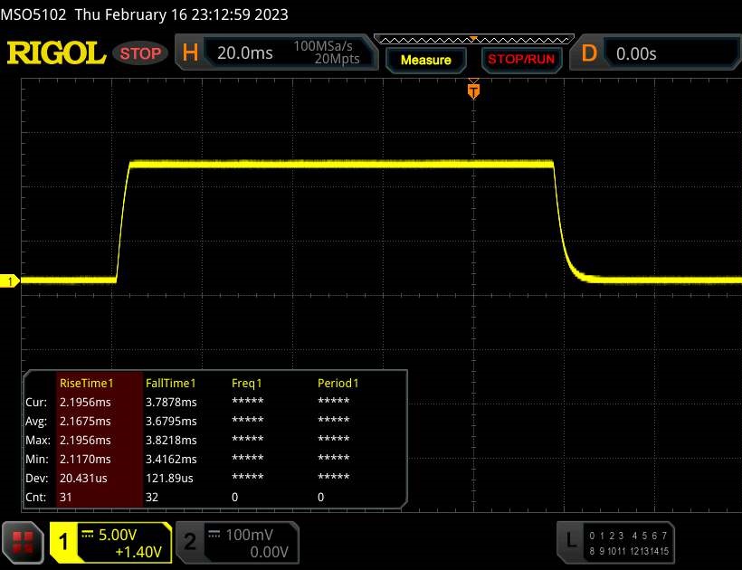The height and width of the screenshot is (570, 742).
Task: Toggle channel 2 label on
Action: point(190,542)
